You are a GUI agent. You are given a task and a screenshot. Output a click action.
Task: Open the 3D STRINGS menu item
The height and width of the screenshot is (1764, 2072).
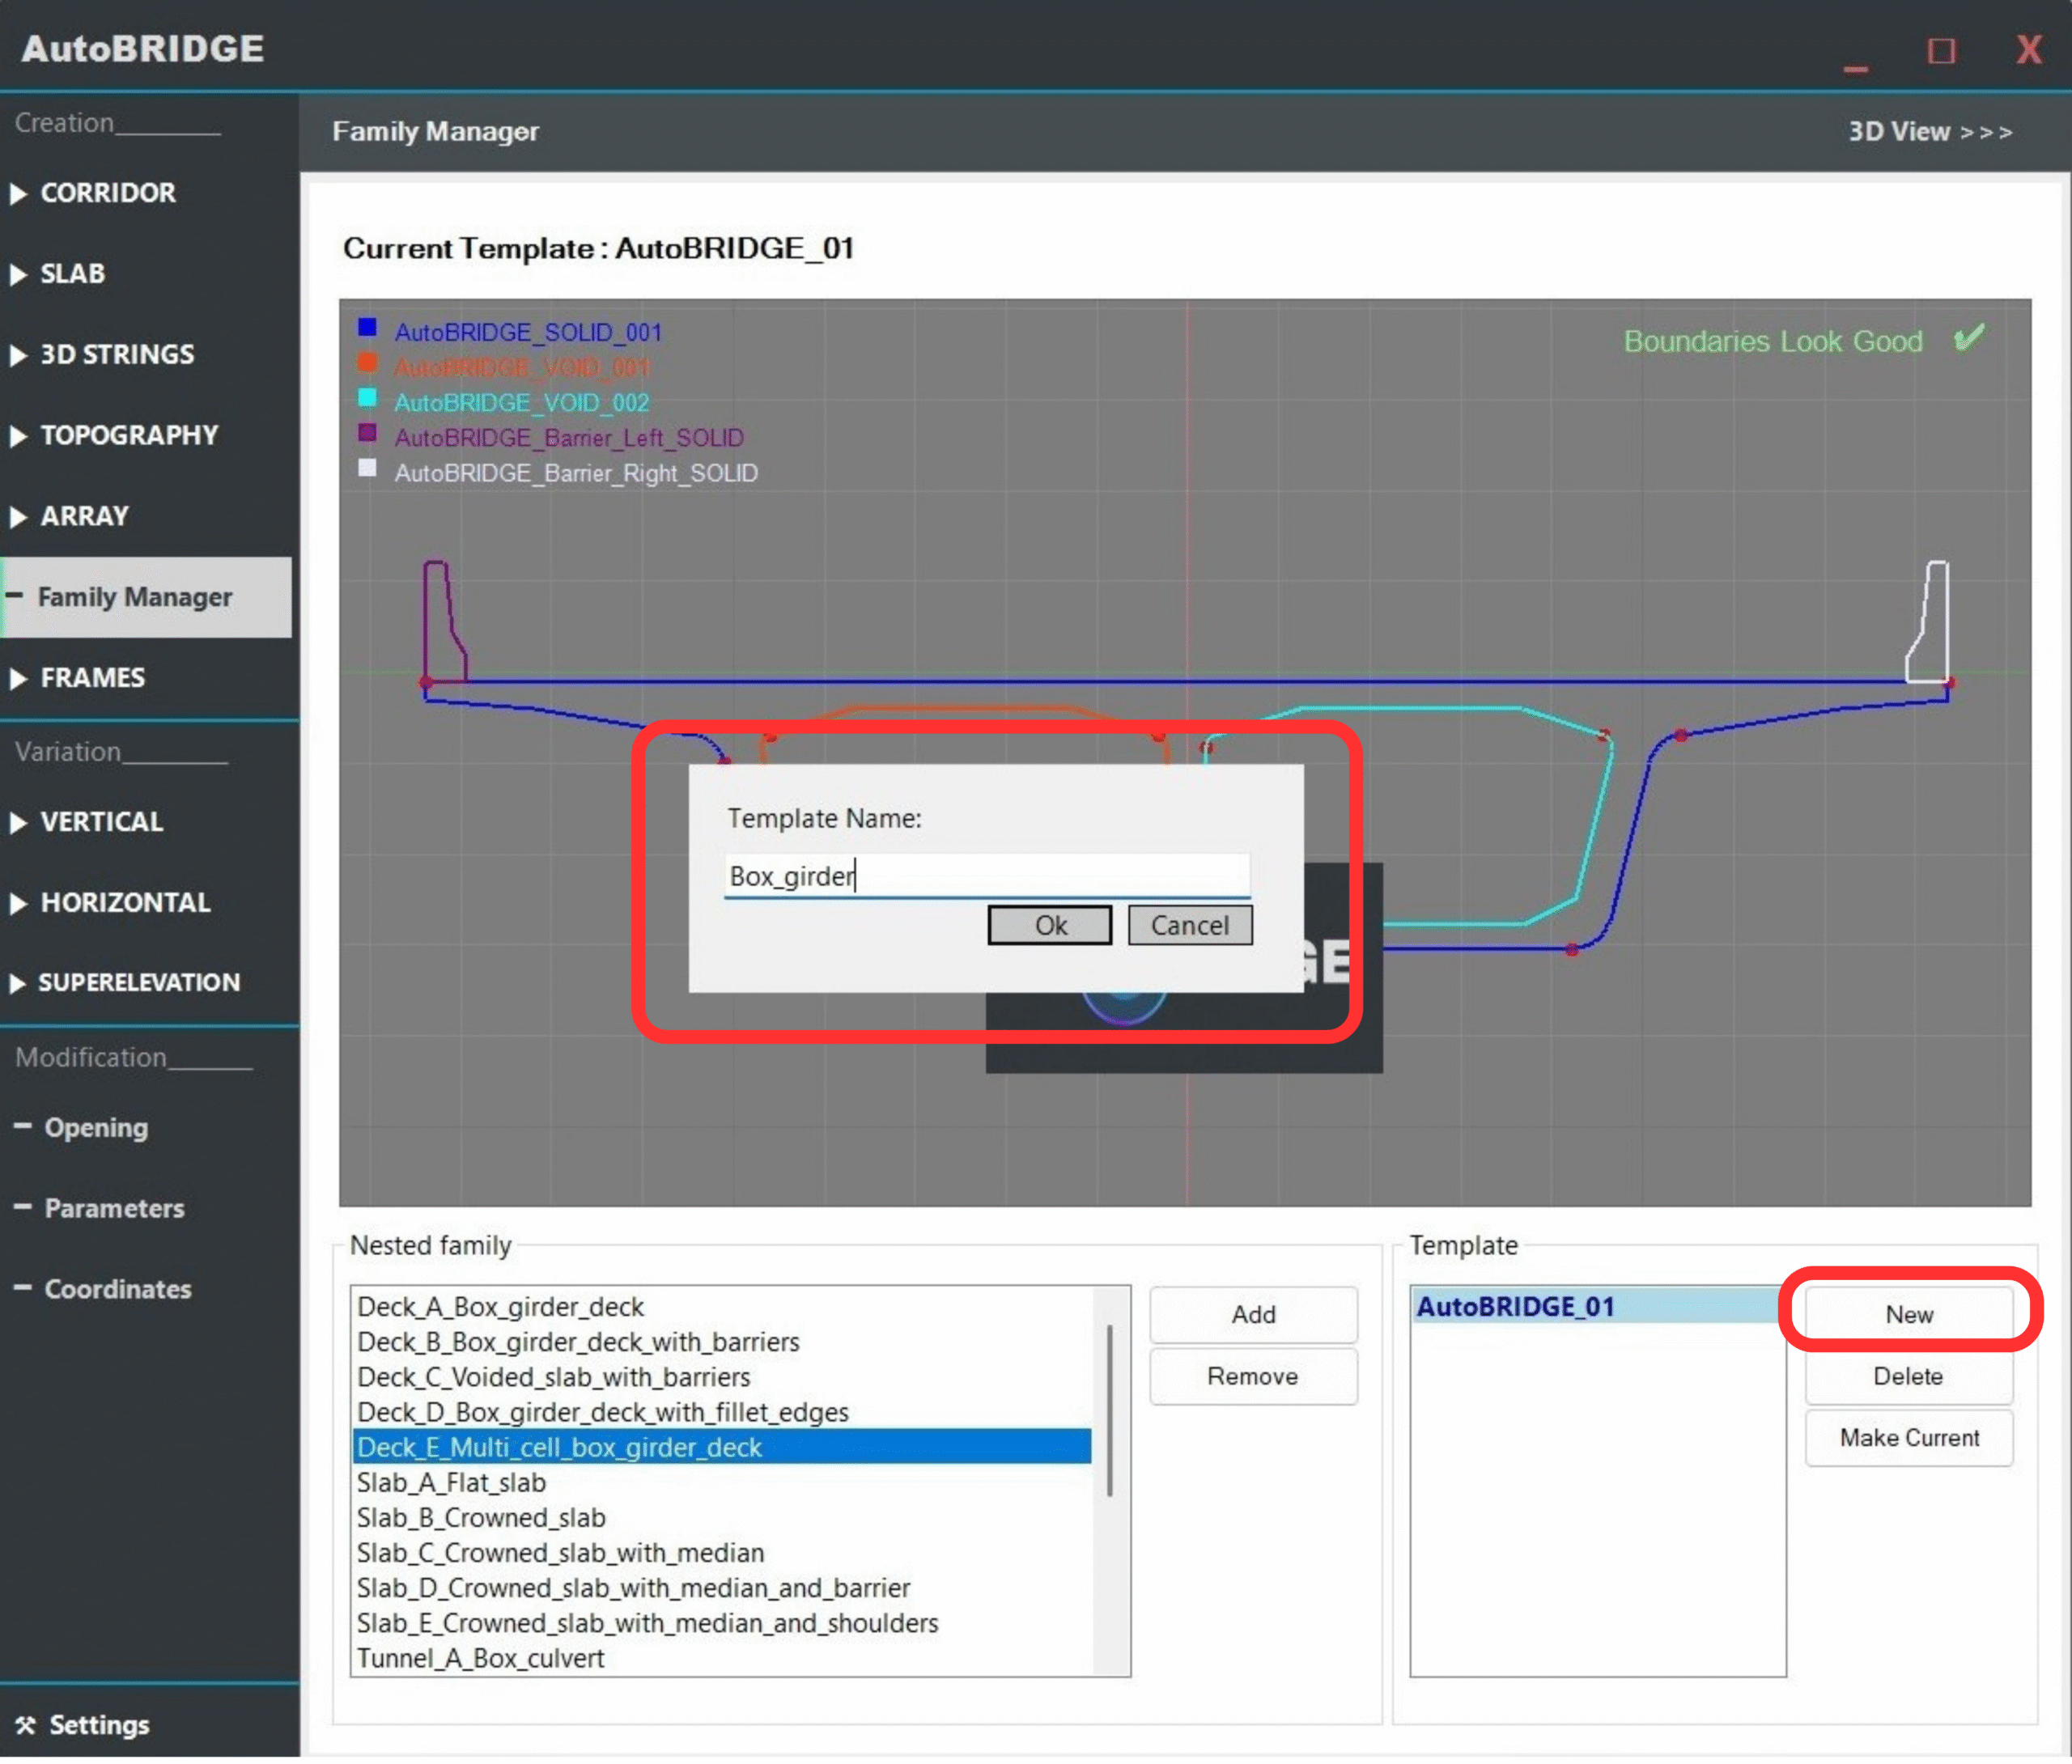tap(116, 355)
